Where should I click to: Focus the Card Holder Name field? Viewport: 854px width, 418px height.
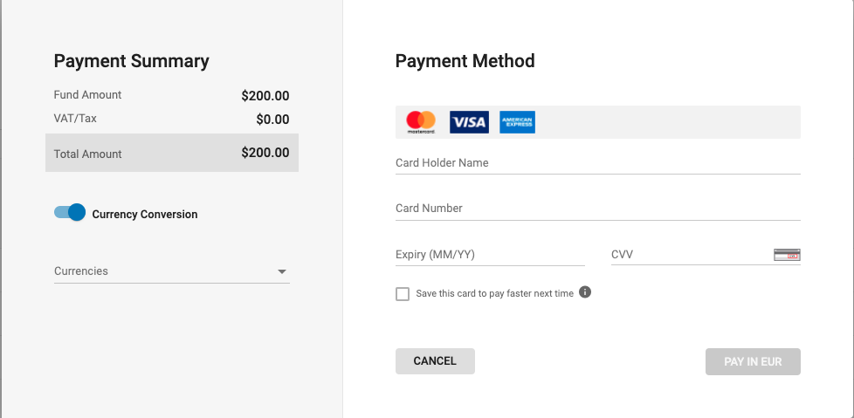pos(597,163)
